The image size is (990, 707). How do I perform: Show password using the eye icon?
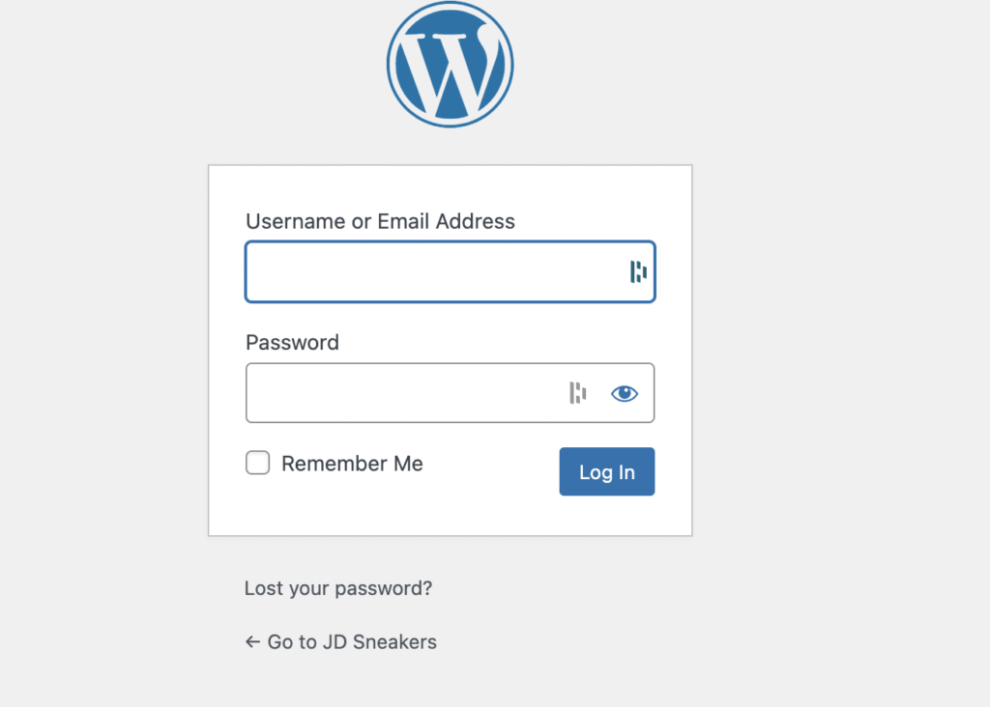625,393
